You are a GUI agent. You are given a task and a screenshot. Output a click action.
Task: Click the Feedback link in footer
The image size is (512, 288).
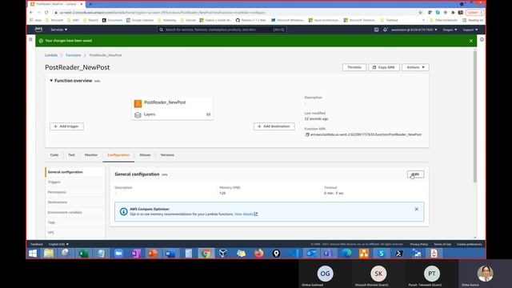tap(37, 244)
